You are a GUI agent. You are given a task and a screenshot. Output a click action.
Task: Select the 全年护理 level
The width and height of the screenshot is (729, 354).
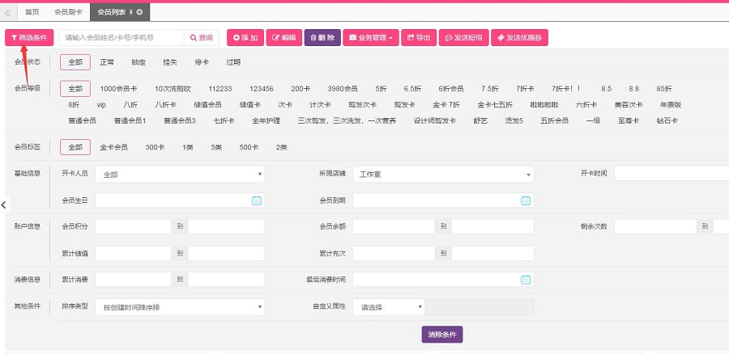tap(266, 120)
